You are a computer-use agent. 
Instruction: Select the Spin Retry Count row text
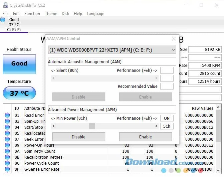coord(40,151)
